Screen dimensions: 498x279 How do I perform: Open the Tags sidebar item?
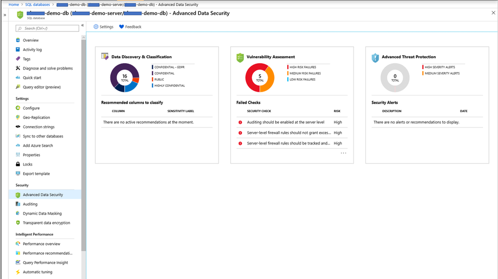[27, 59]
